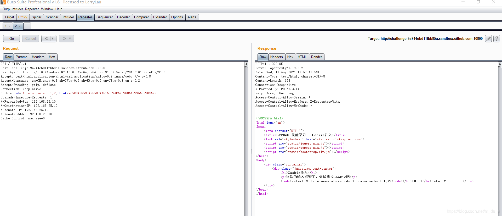Close Repeater tab 2 with its x

[x=20, y=26]
